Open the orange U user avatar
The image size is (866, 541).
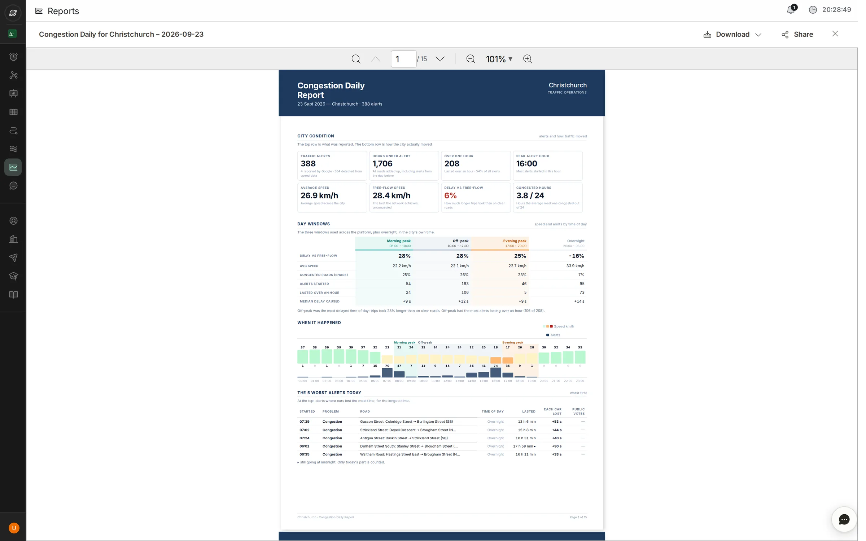[x=14, y=528]
